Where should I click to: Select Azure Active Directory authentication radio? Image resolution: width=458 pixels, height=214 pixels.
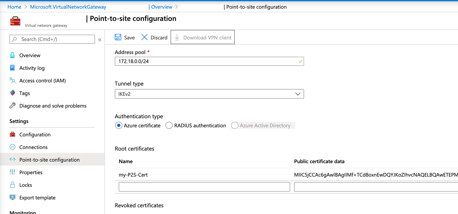click(x=235, y=126)
